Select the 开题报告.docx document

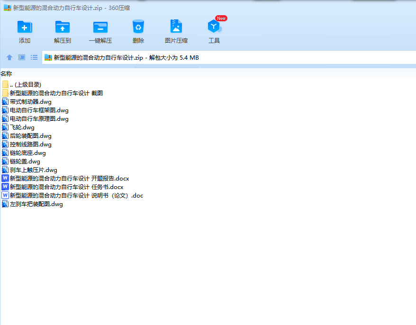pyautogui.click(x=65, y=178)
